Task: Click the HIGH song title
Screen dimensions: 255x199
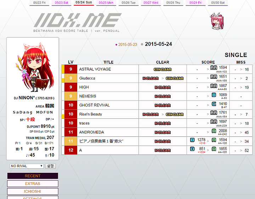Action: click(84, 87)
